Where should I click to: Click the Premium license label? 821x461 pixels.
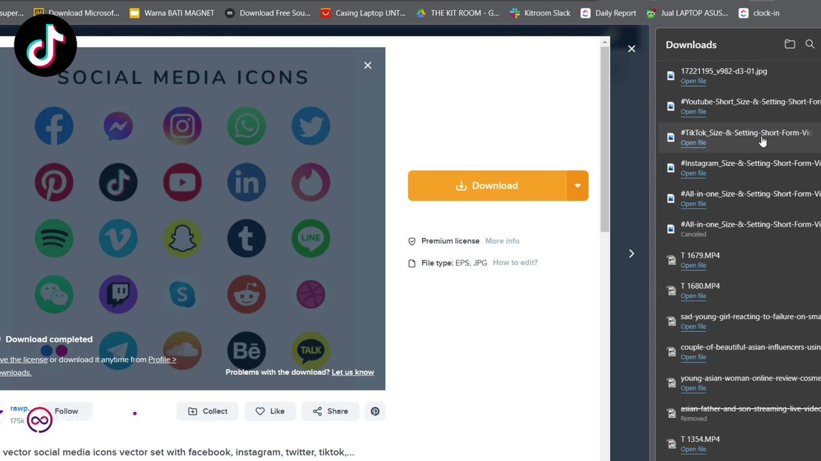tap(450, 241)
